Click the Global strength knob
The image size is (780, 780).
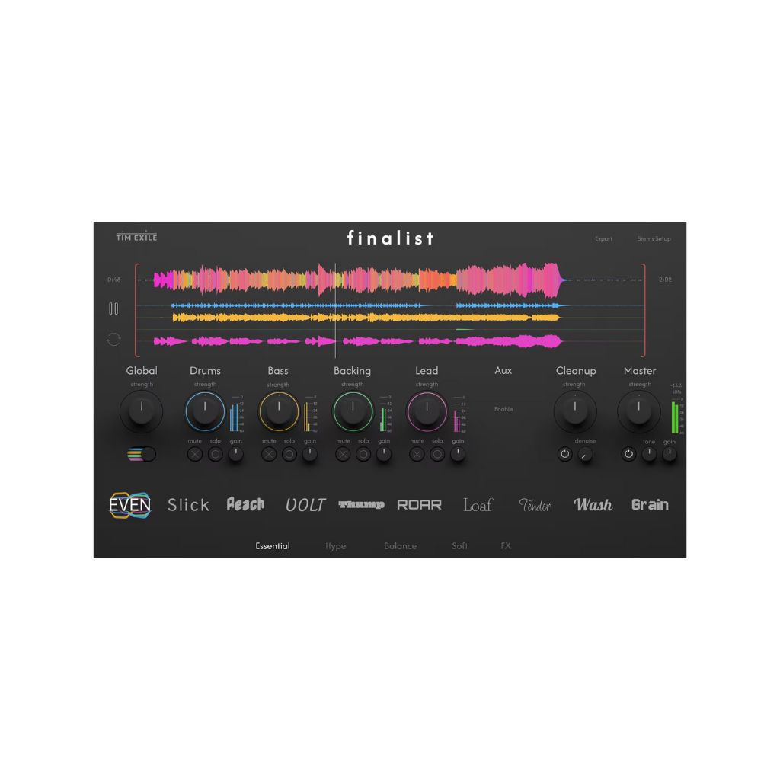tap(141, 411)
